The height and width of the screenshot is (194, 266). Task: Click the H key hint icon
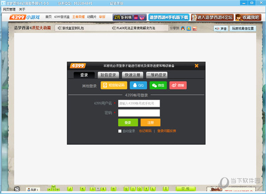click(113, 189)
